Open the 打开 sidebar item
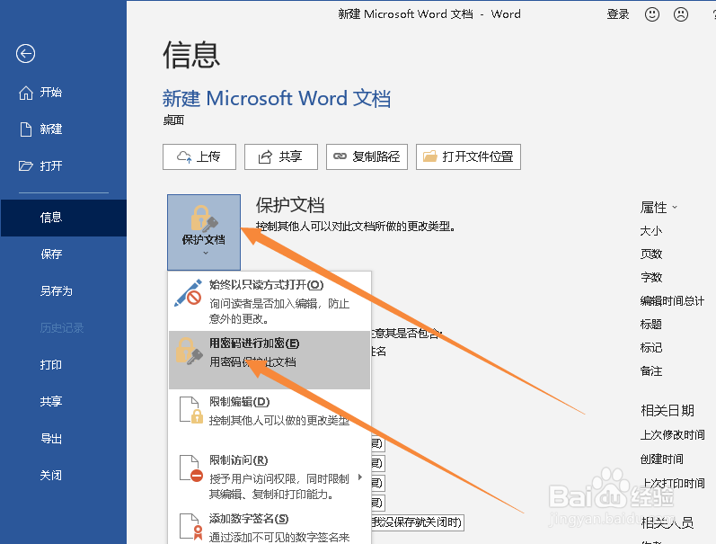 50,166
